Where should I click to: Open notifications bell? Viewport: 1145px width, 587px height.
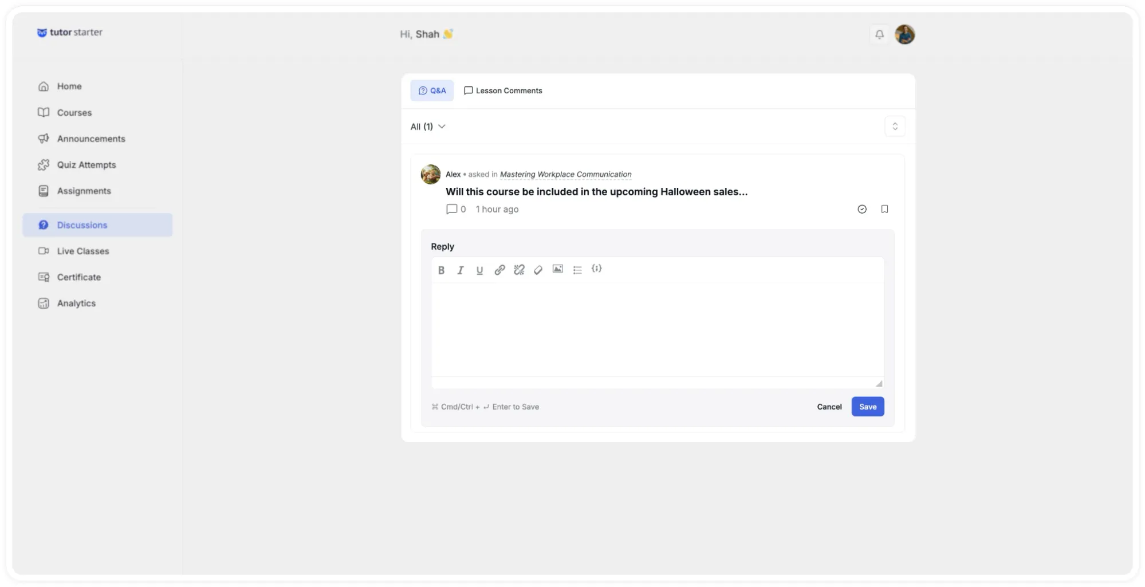[879, 34]
